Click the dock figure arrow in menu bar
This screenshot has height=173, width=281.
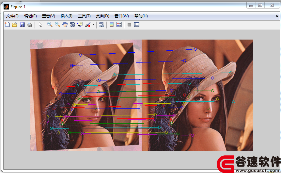277,16
